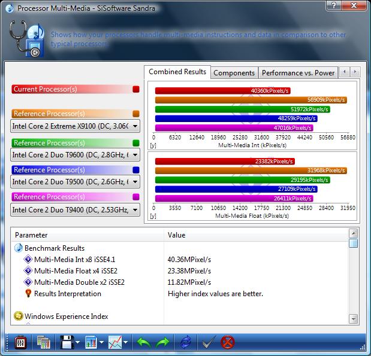The height and width of the screenshot is (356, 371).
Task: Click the Multi-Media Int x8 iSSE4.1 label
Action: point(74,260)
